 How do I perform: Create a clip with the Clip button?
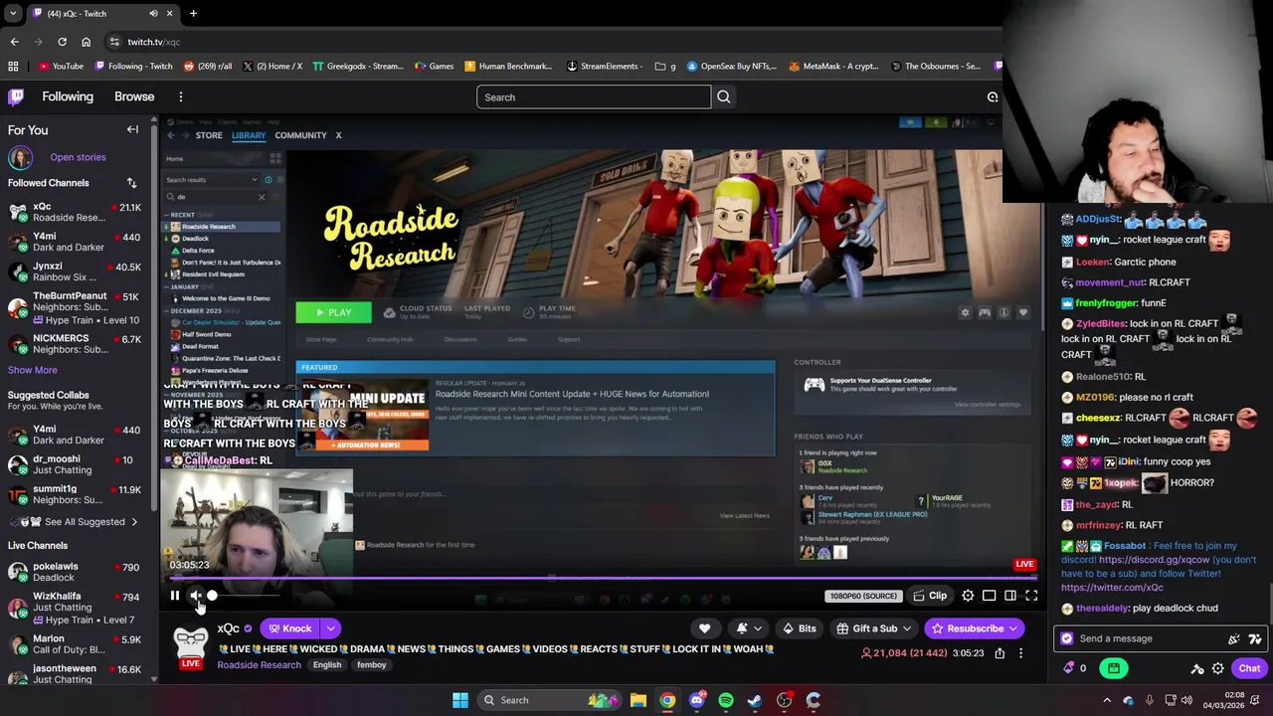click(930, 596)
